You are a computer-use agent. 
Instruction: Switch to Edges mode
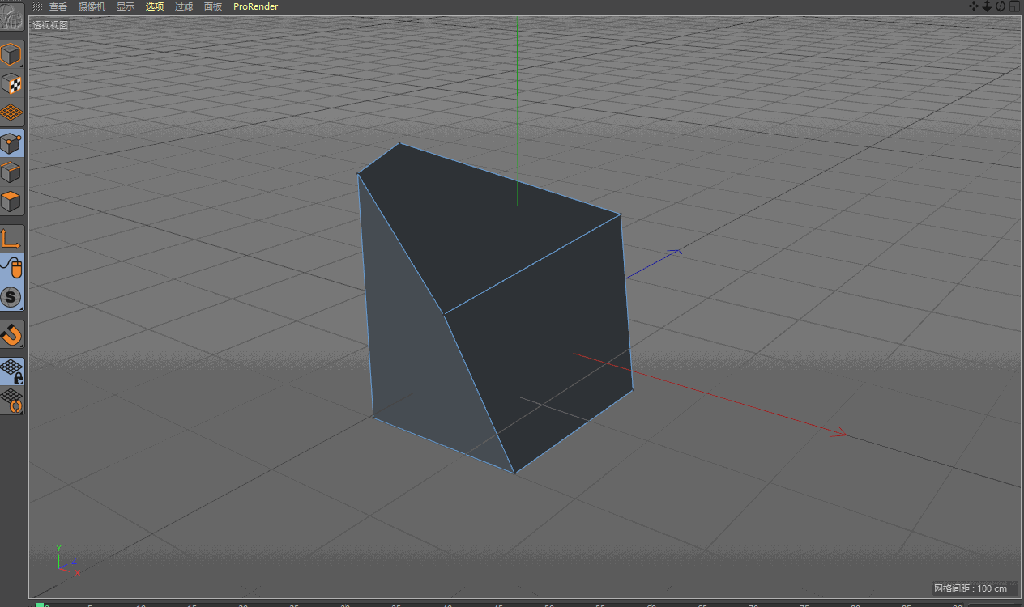pyautogui.click(x=11, y=172)
